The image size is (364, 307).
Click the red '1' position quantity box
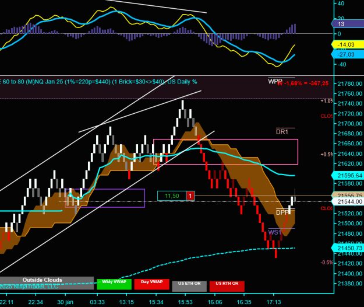coord(190,196)
